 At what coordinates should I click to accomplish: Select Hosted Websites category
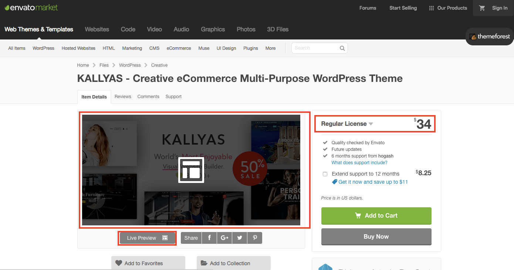78,48
